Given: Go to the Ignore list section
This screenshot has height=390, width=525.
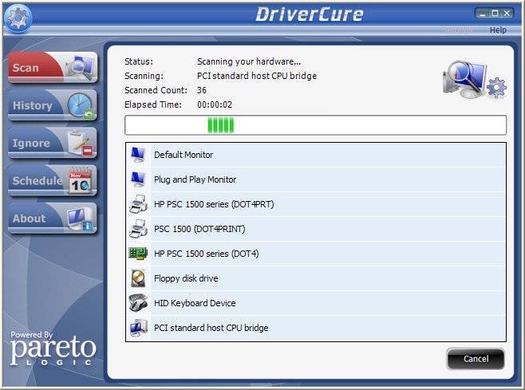Looking at the screenshot, I should tap(52, 144).
